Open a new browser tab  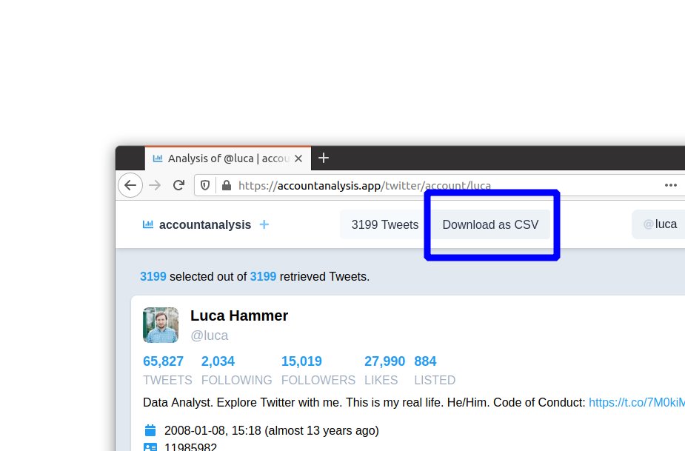click(323, 158)
